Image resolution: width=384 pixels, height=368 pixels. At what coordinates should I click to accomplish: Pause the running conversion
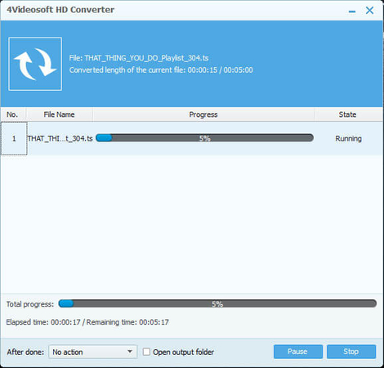[x=298, y=352]
